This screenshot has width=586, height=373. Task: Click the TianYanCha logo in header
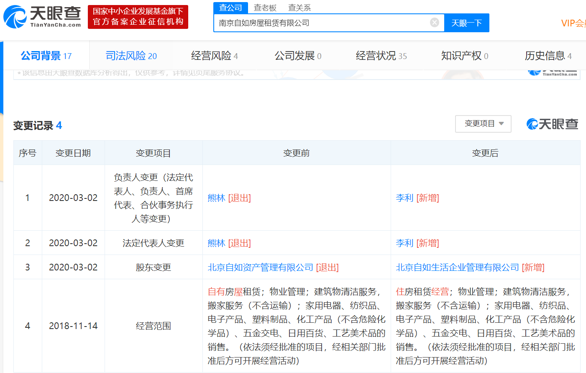click(42, 17)
